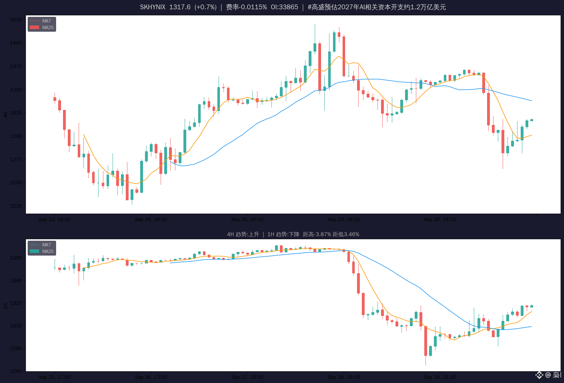Click the red MA25 legend swatch in 4H chart
564x383 pixels.
[35, 28]
